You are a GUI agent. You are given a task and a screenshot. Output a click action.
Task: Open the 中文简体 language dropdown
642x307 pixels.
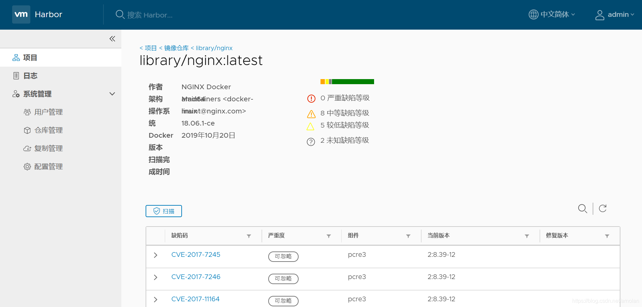pos(557,14)
